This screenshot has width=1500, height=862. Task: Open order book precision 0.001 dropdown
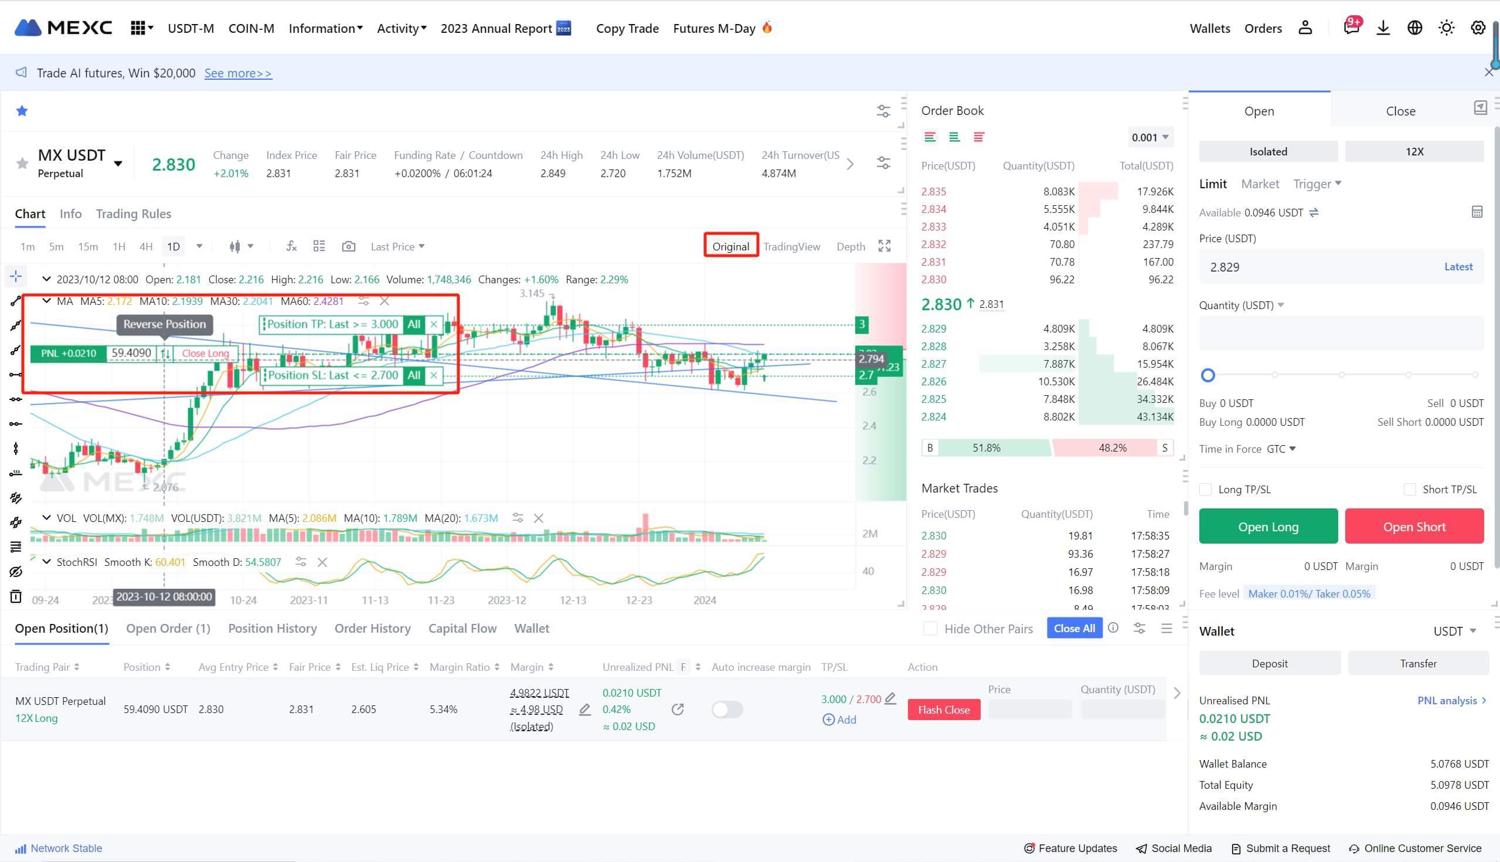click(1149, 137)
